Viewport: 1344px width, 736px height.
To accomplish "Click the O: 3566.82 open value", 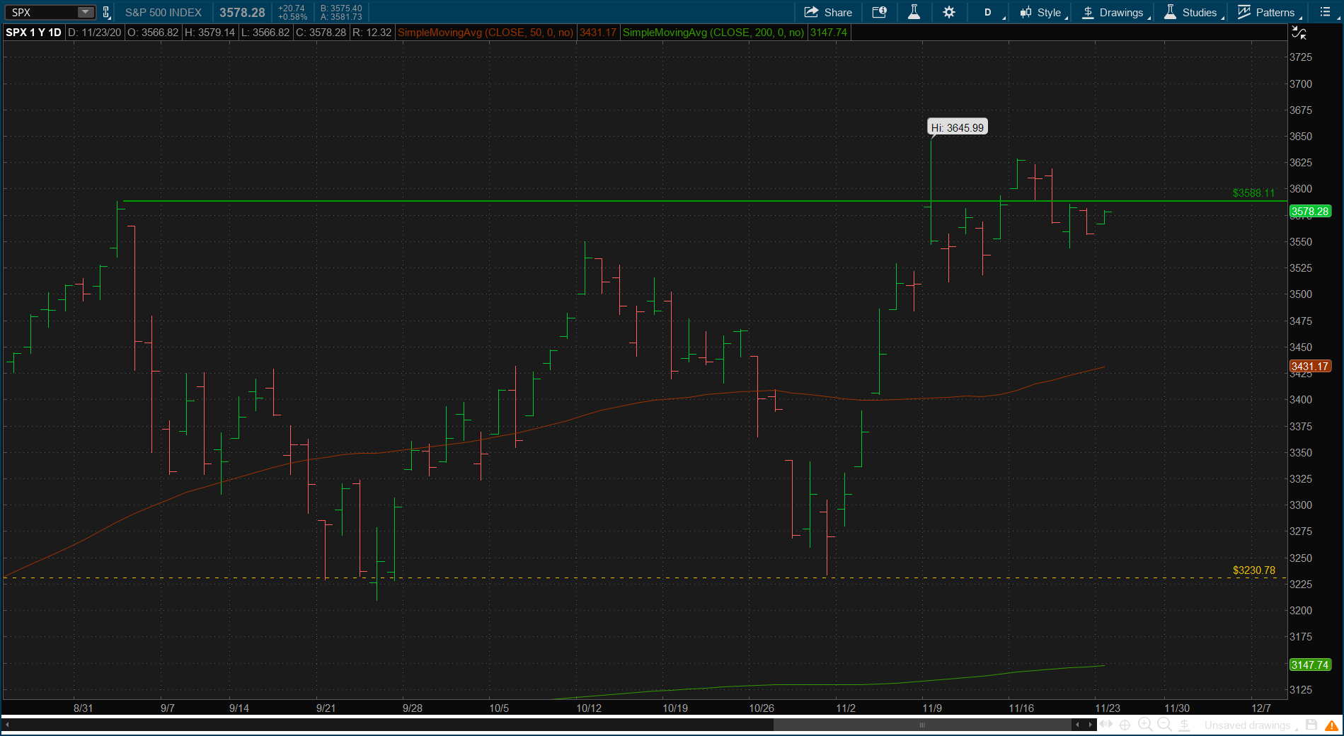I will click(x=153, y=33).
